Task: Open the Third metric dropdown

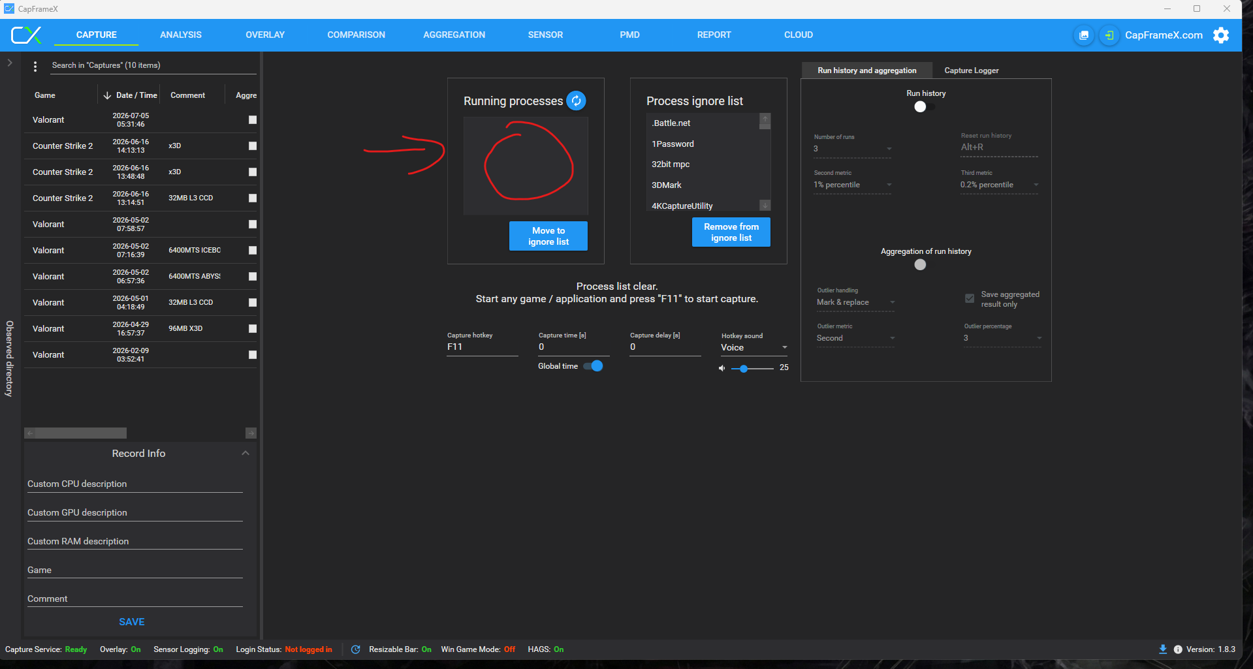Action: (1000, 185)
